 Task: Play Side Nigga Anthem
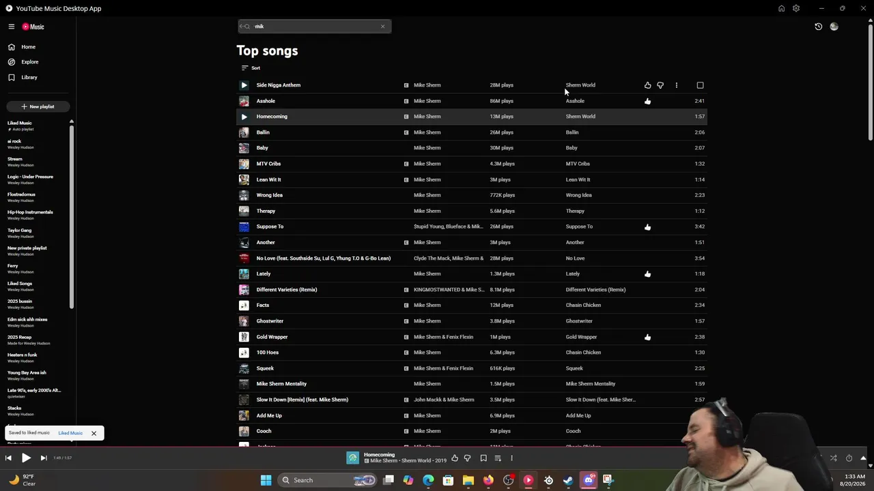244,85
